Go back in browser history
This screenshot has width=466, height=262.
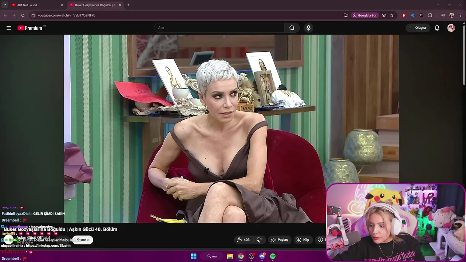(5, 15)
